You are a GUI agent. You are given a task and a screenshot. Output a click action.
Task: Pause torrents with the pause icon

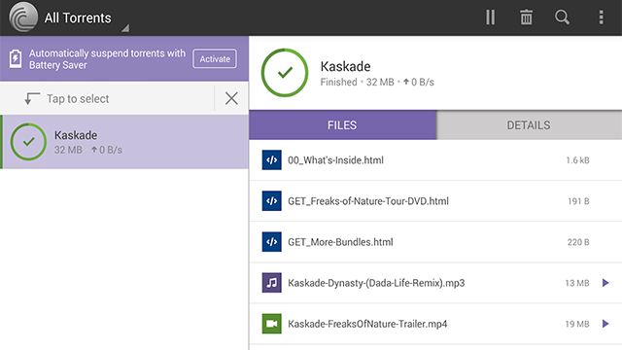(x=490, y=17)
